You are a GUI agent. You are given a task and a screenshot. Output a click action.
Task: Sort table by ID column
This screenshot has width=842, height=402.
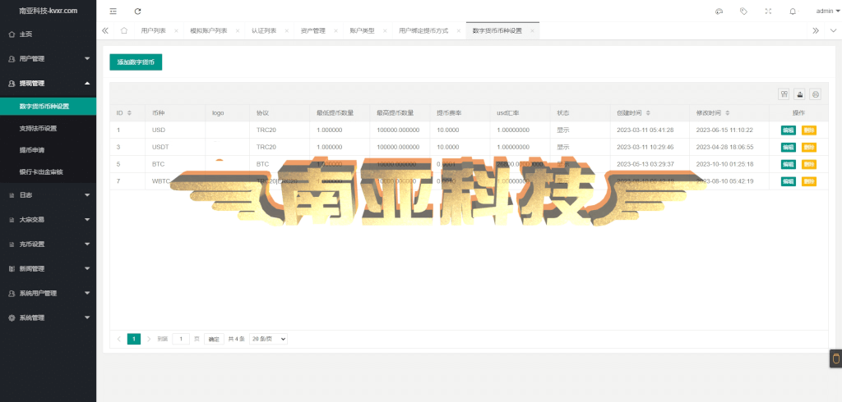tap(129, 113)
